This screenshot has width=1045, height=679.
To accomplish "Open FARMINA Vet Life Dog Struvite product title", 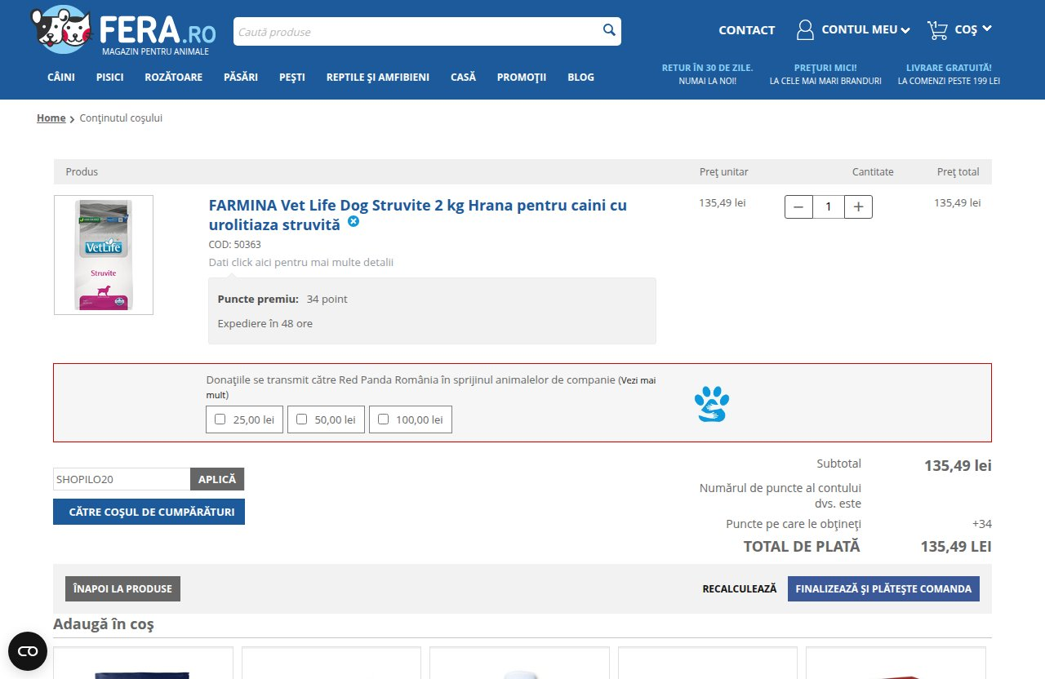I will coord(418,215).
